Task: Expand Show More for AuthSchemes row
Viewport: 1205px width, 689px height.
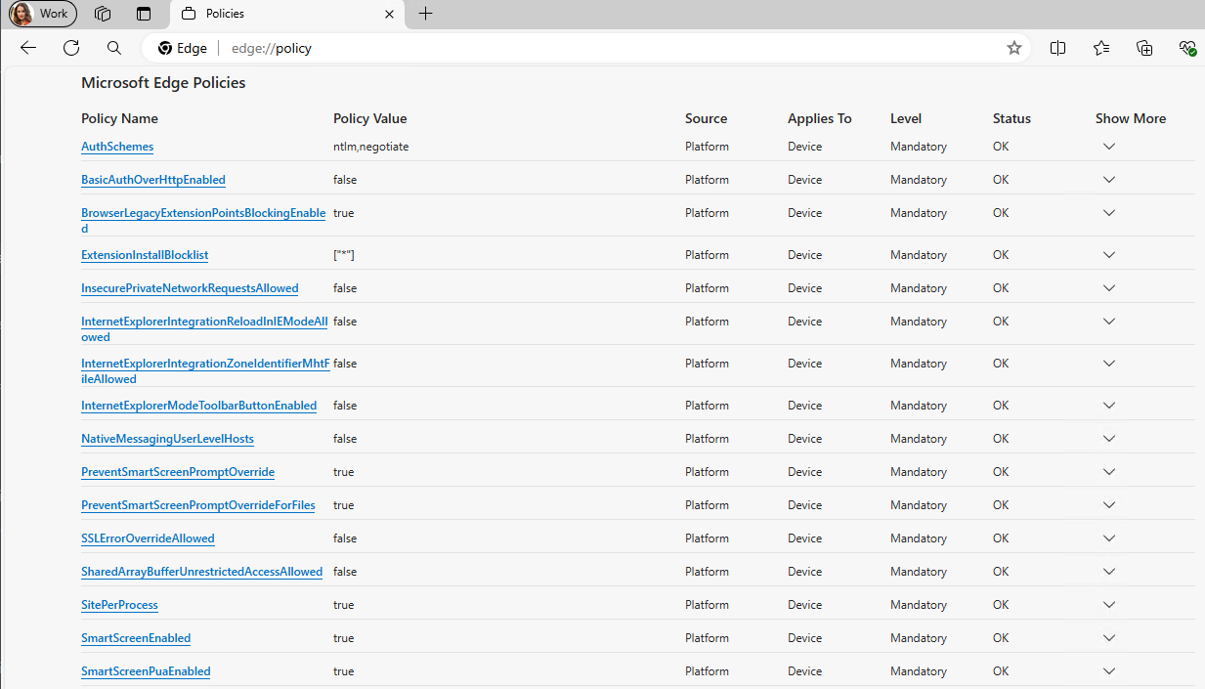Action: [x=1108, y=147]
